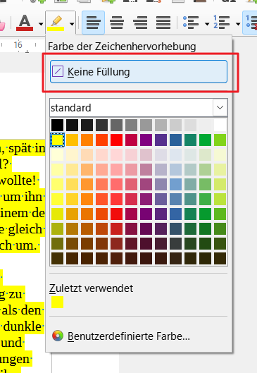This screenshot has width=257, height=373.
Task: Choose the orange swatch right of the selected yellow
Action: 72,140
